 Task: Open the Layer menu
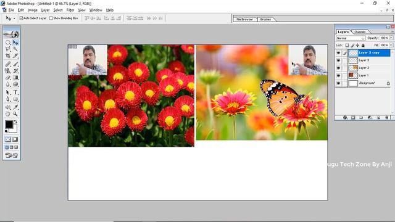45,10
